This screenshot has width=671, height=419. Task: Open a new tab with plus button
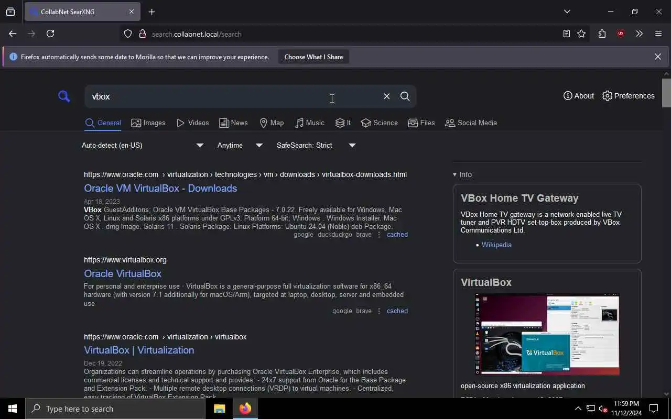152,12
